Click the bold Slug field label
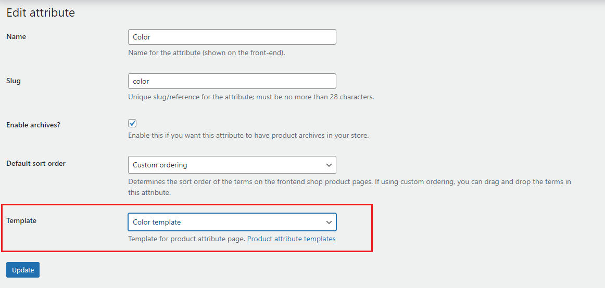This screenshot has width=605, height=288. pos(14,81)
